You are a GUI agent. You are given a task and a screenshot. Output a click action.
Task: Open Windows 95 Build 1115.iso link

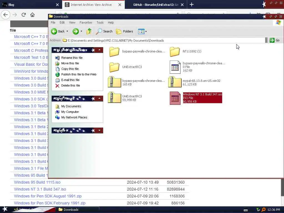37,182
